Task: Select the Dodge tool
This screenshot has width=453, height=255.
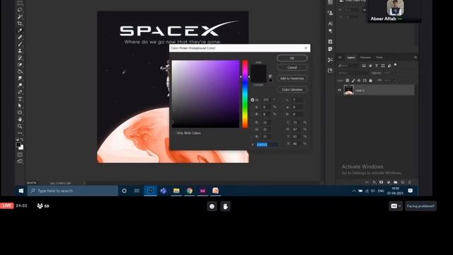Action: coord(20,85)
